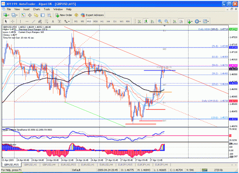Switch to Line Chart display icon
The width and height of the screenshot is (239, 173).
pos(152,21)
